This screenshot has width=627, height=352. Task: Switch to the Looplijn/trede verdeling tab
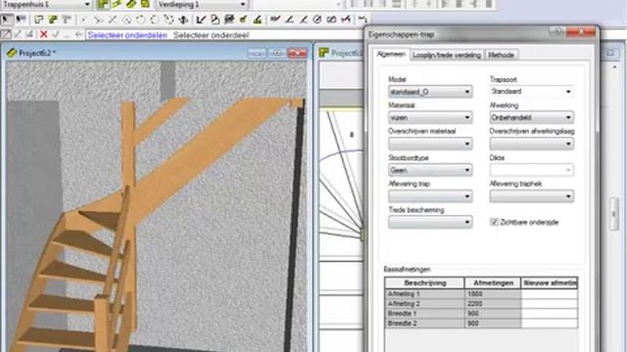click(x=447, y=55)
